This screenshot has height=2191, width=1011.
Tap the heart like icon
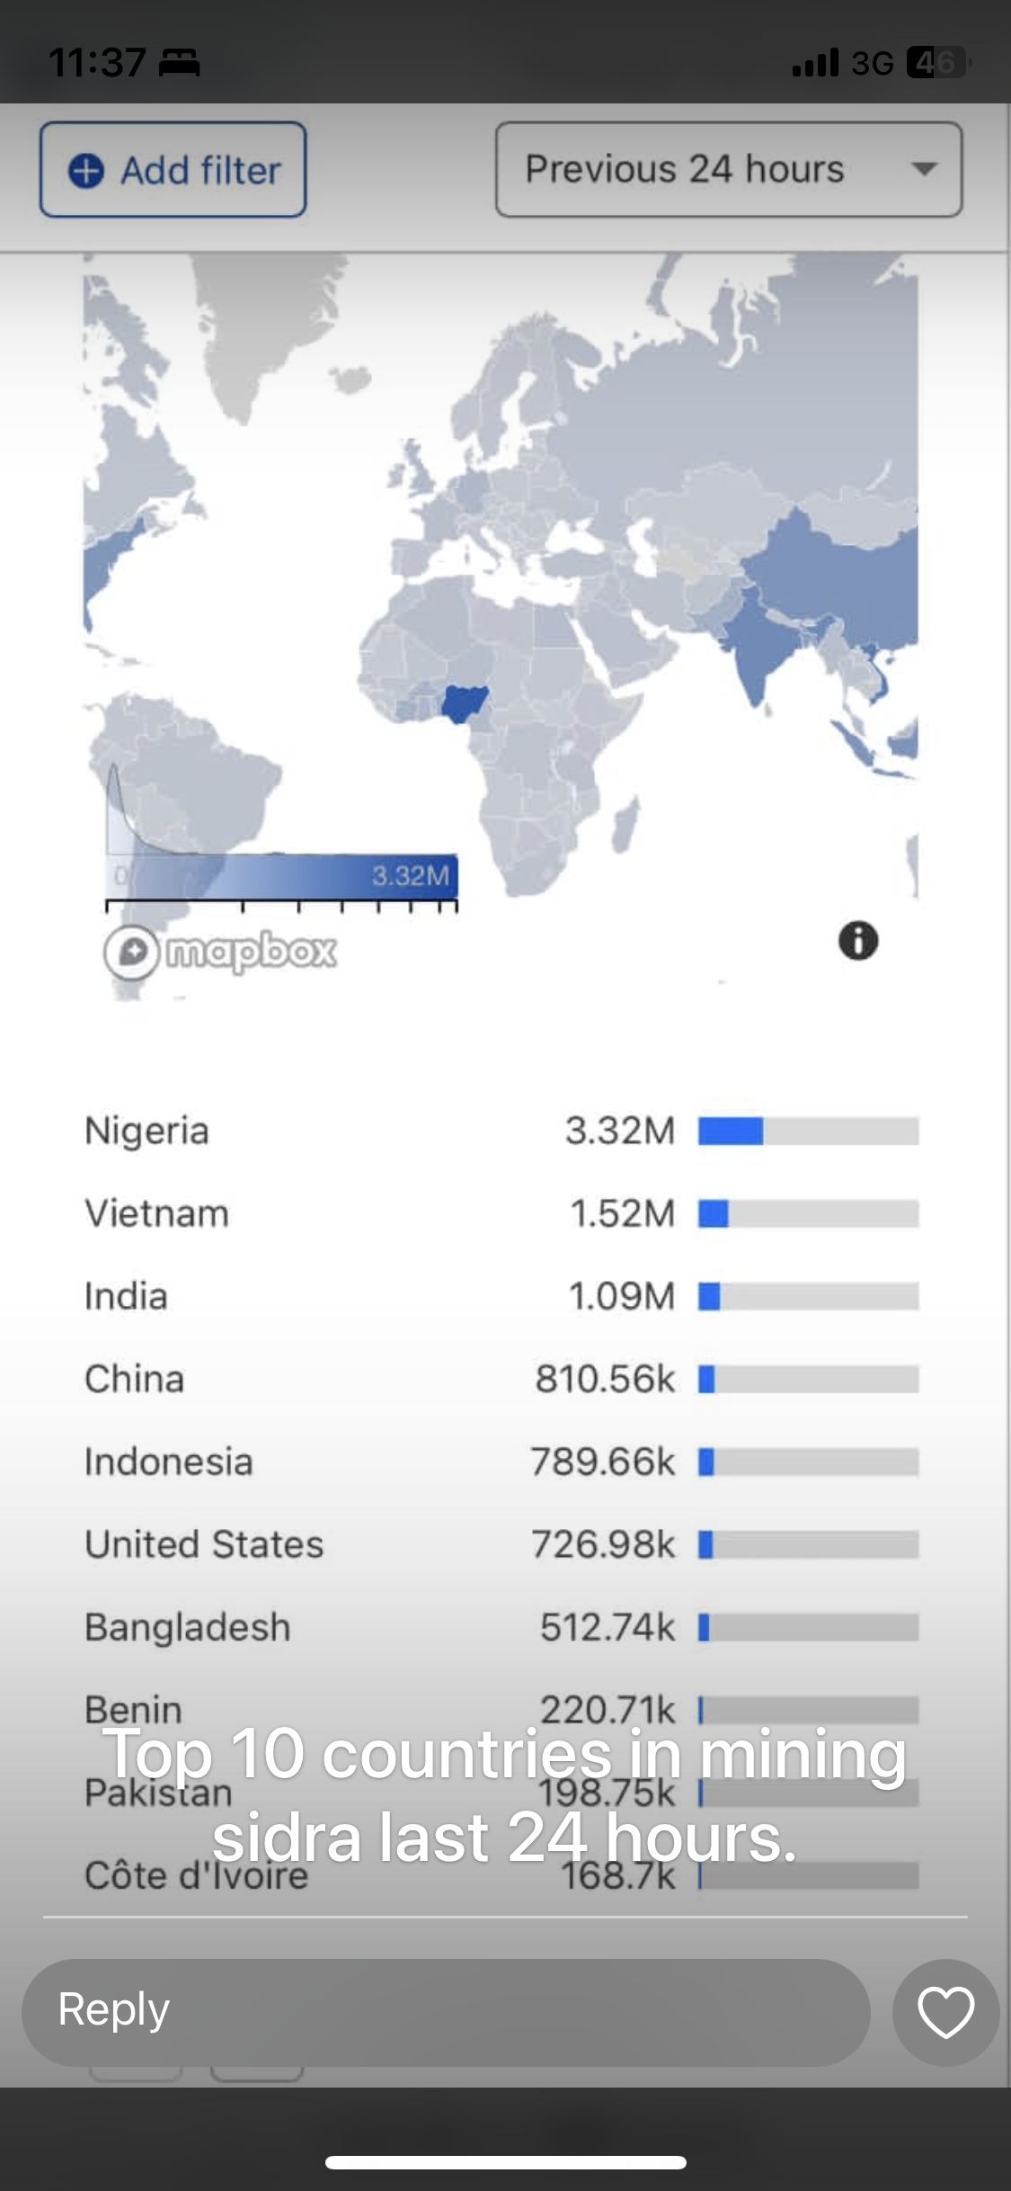pos(945,2012)
